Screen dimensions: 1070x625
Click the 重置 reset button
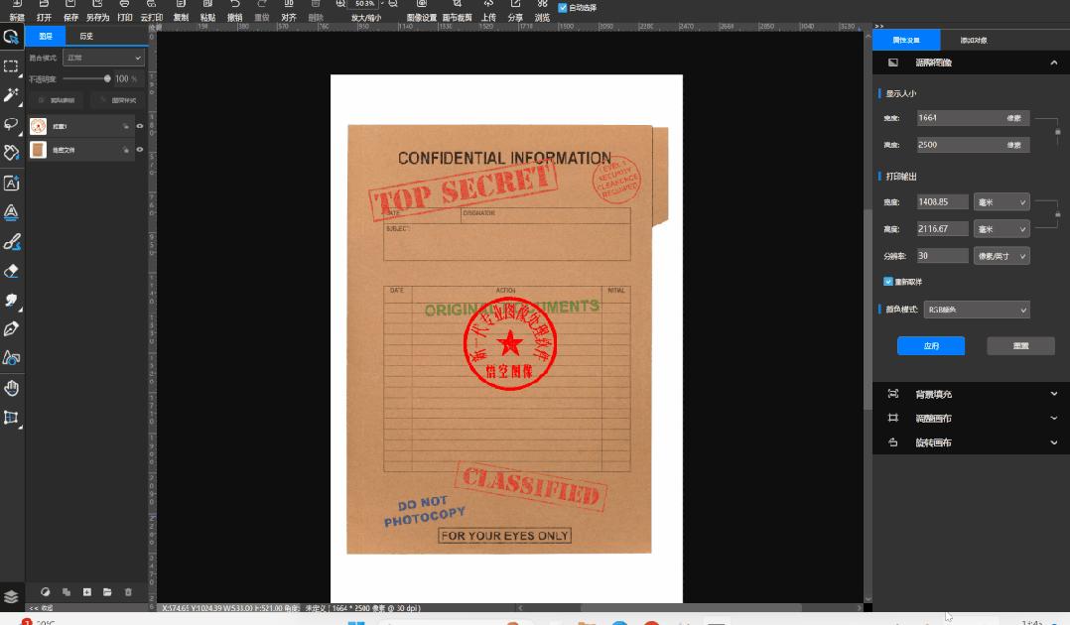tap(1020, 346)
